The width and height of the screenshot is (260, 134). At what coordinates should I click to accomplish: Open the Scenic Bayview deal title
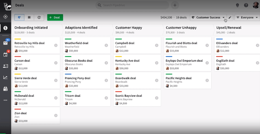coord(128,96)
